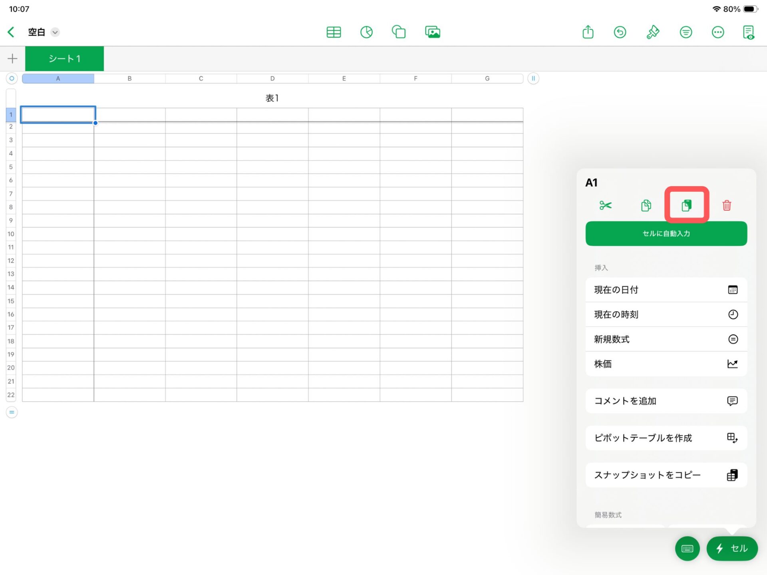The image size is (767, 575).
Task: Toggle the セル cell actions button
Action: pos(732,548)
